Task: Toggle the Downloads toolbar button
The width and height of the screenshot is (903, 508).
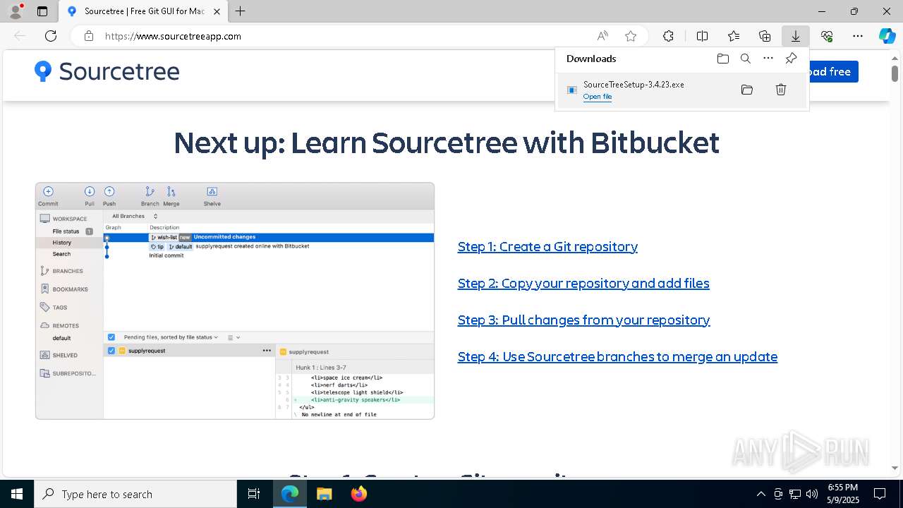Action: pyautogui.click(x=795, y=36)
